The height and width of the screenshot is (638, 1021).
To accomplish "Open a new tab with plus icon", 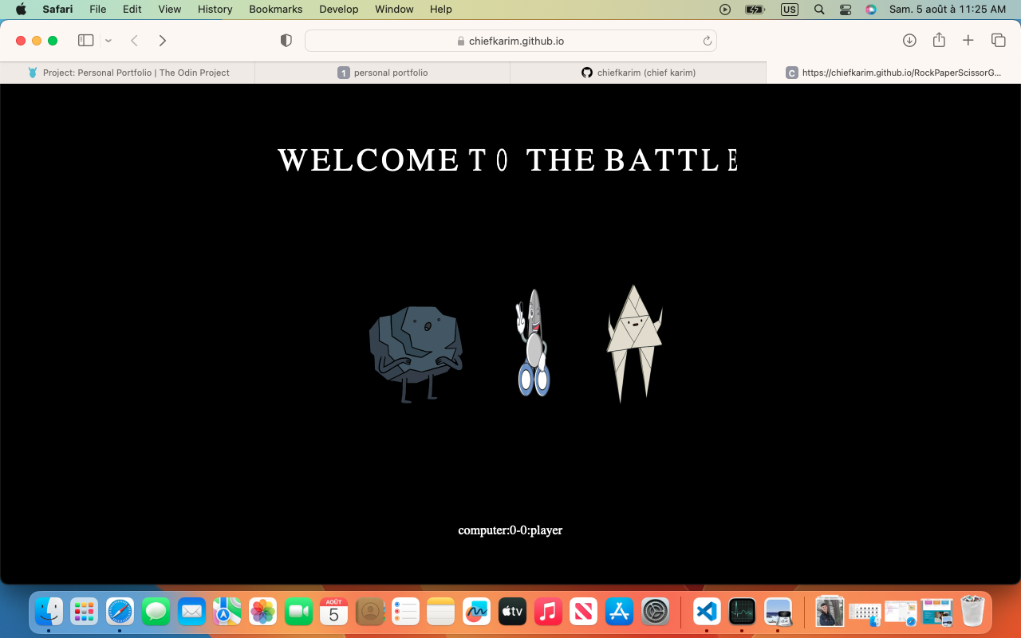I will pos(968,41).
